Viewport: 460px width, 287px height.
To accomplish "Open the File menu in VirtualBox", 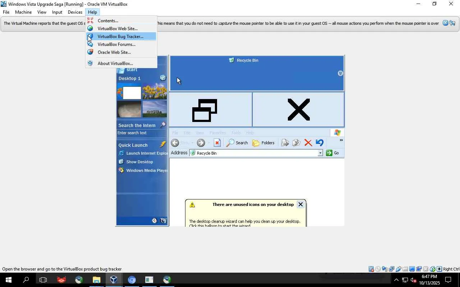I will coord(6,12).
